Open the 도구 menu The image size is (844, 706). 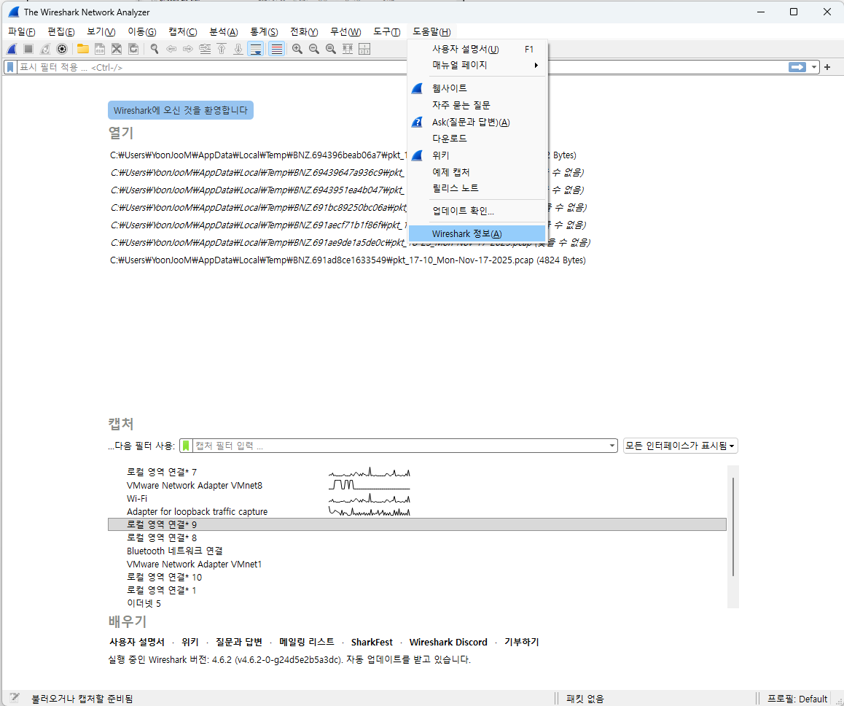click(386, 32)
